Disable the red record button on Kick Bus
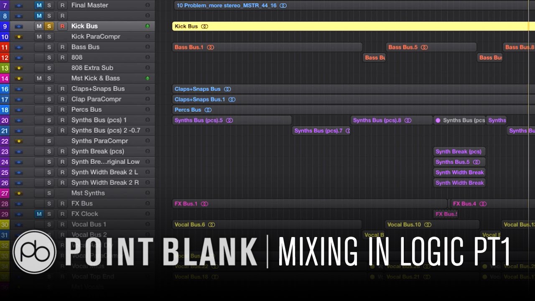This screenshot has height=301, width=535. pos(62,26)
